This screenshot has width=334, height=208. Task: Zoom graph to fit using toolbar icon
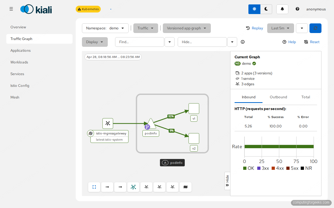94,187
